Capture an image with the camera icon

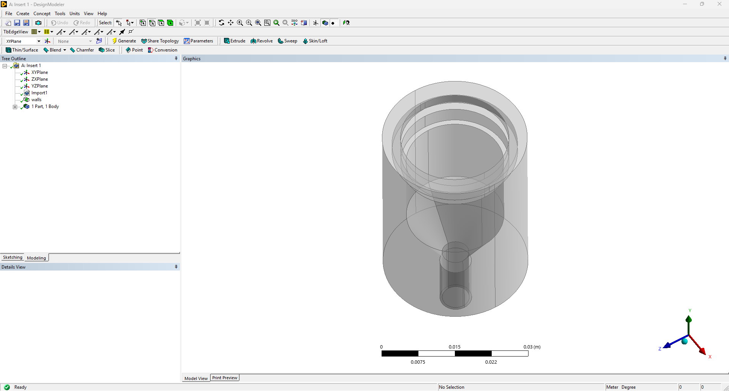38,23
